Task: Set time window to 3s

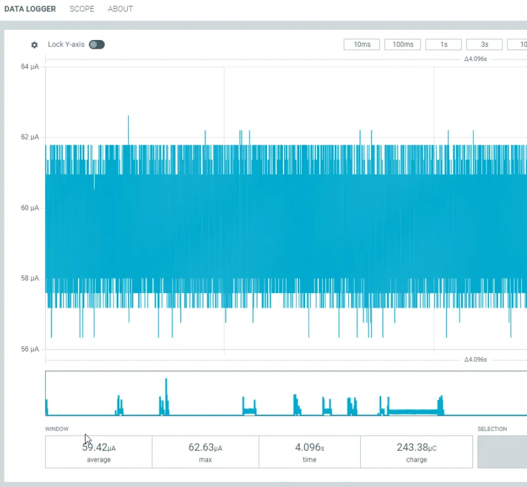Action: 485,44
